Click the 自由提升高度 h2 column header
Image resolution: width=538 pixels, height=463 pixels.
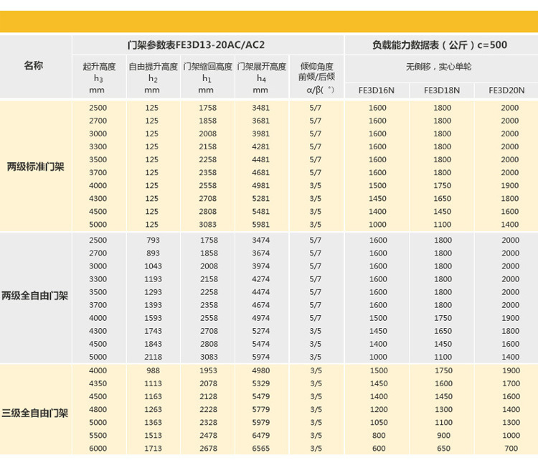(x=153, y=78)
